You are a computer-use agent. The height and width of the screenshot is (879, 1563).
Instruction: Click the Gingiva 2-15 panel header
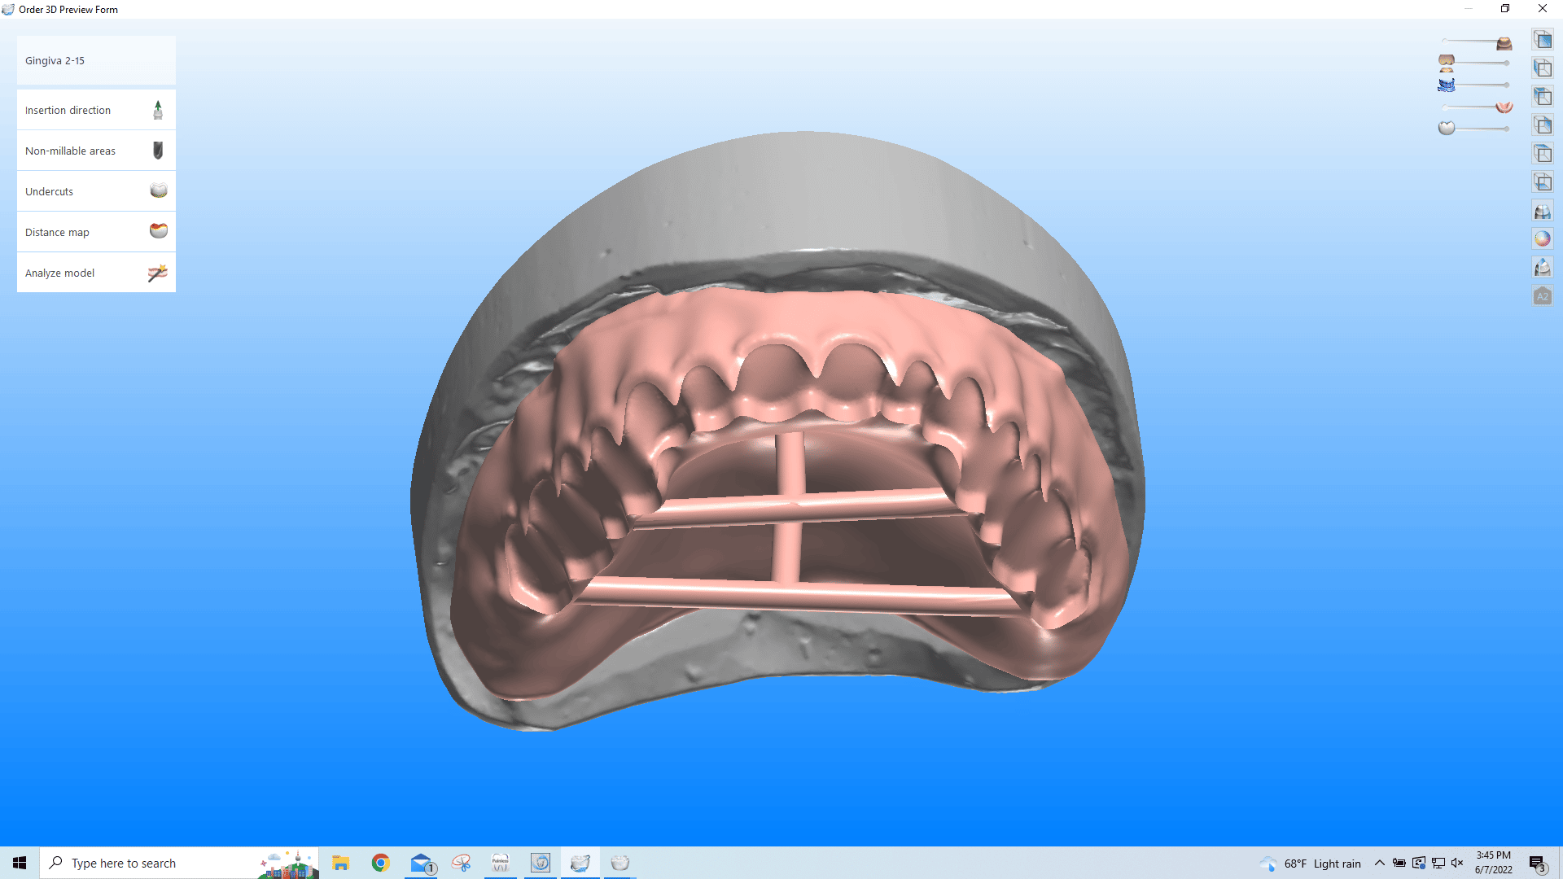pos(95,60)
